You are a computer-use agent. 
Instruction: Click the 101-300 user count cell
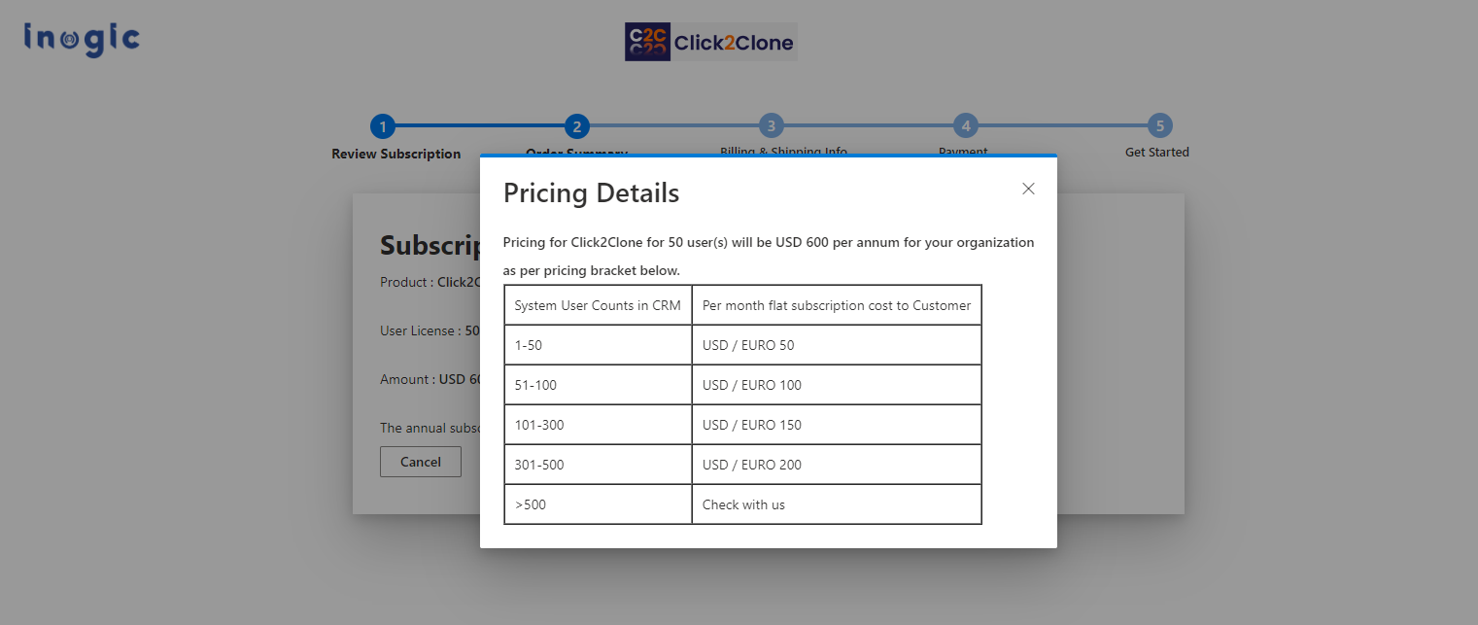click(598, 425)
